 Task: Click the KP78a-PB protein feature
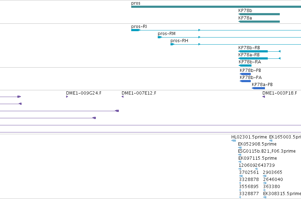pos(258,88)
